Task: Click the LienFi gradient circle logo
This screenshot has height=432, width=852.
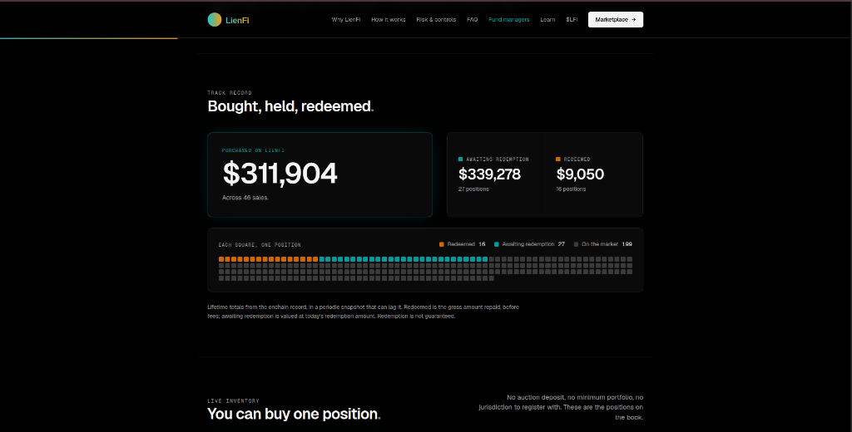Action: pos(215,20)
